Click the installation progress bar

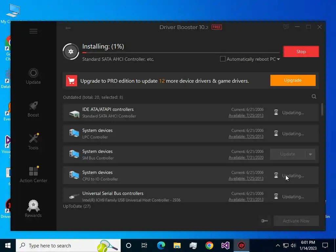pyautogui.click(x=181, y=52)
